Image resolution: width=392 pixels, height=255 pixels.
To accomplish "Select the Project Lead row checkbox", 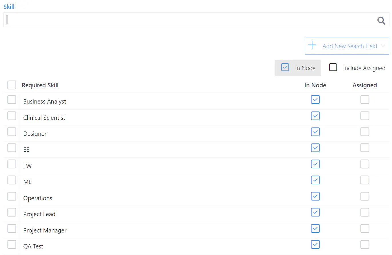I will [12, 212].
